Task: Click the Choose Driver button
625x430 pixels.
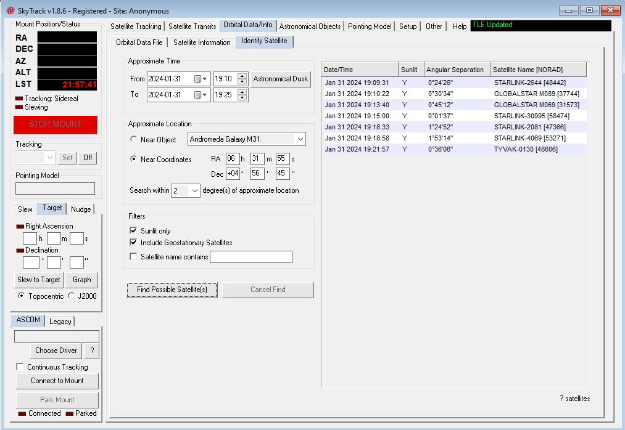Action: click(56, 351)
